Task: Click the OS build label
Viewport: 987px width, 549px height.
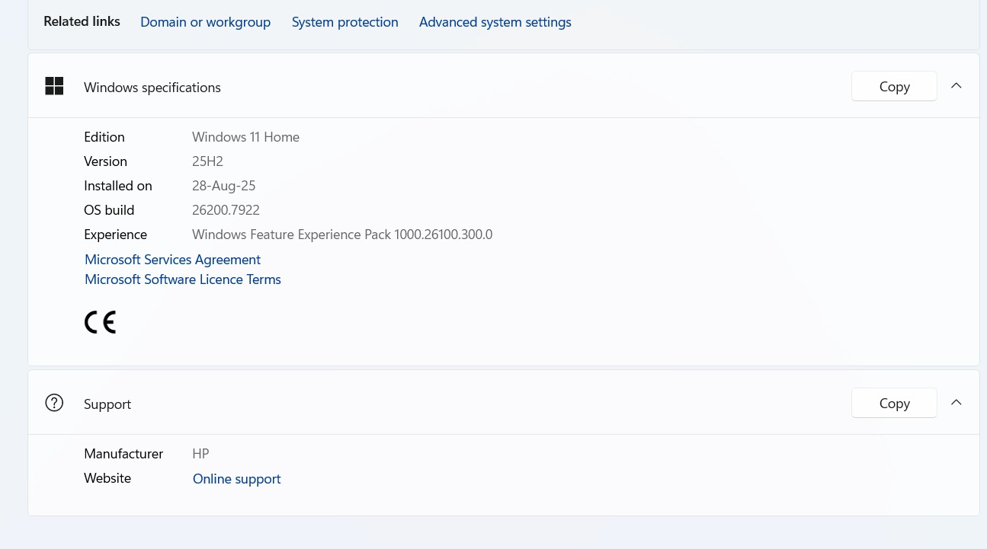Action: click(x=109, y=210)
